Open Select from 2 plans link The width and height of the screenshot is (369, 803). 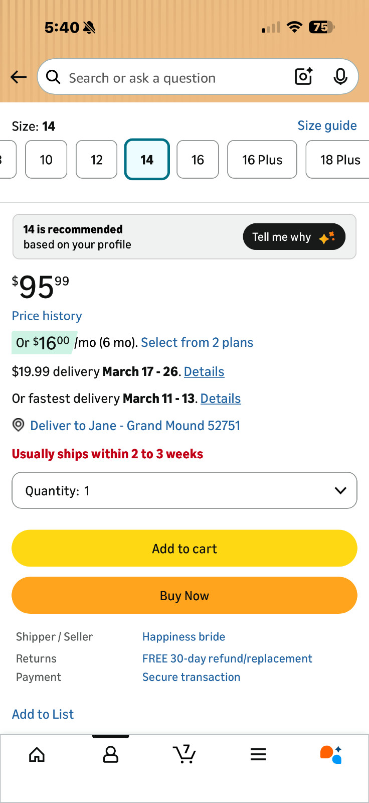(197, 342)
